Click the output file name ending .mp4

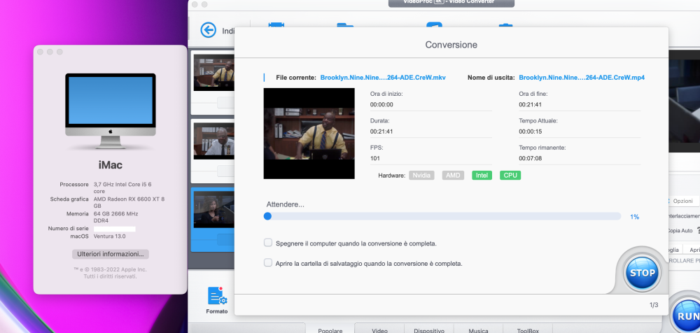[582, 78]
